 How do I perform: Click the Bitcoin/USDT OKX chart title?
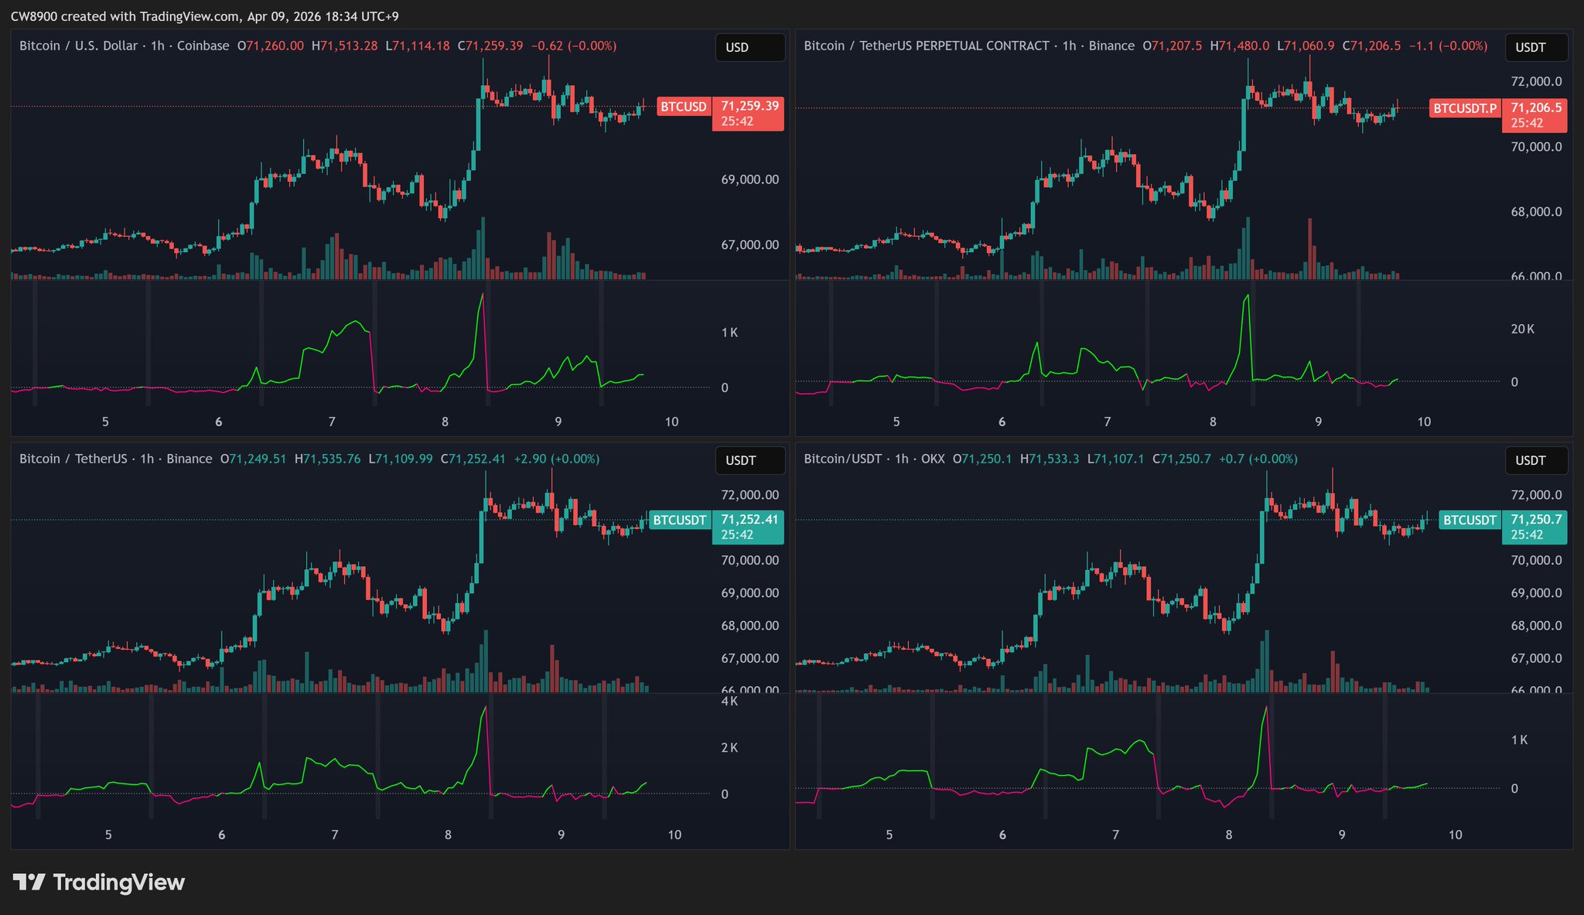point(874,459)
